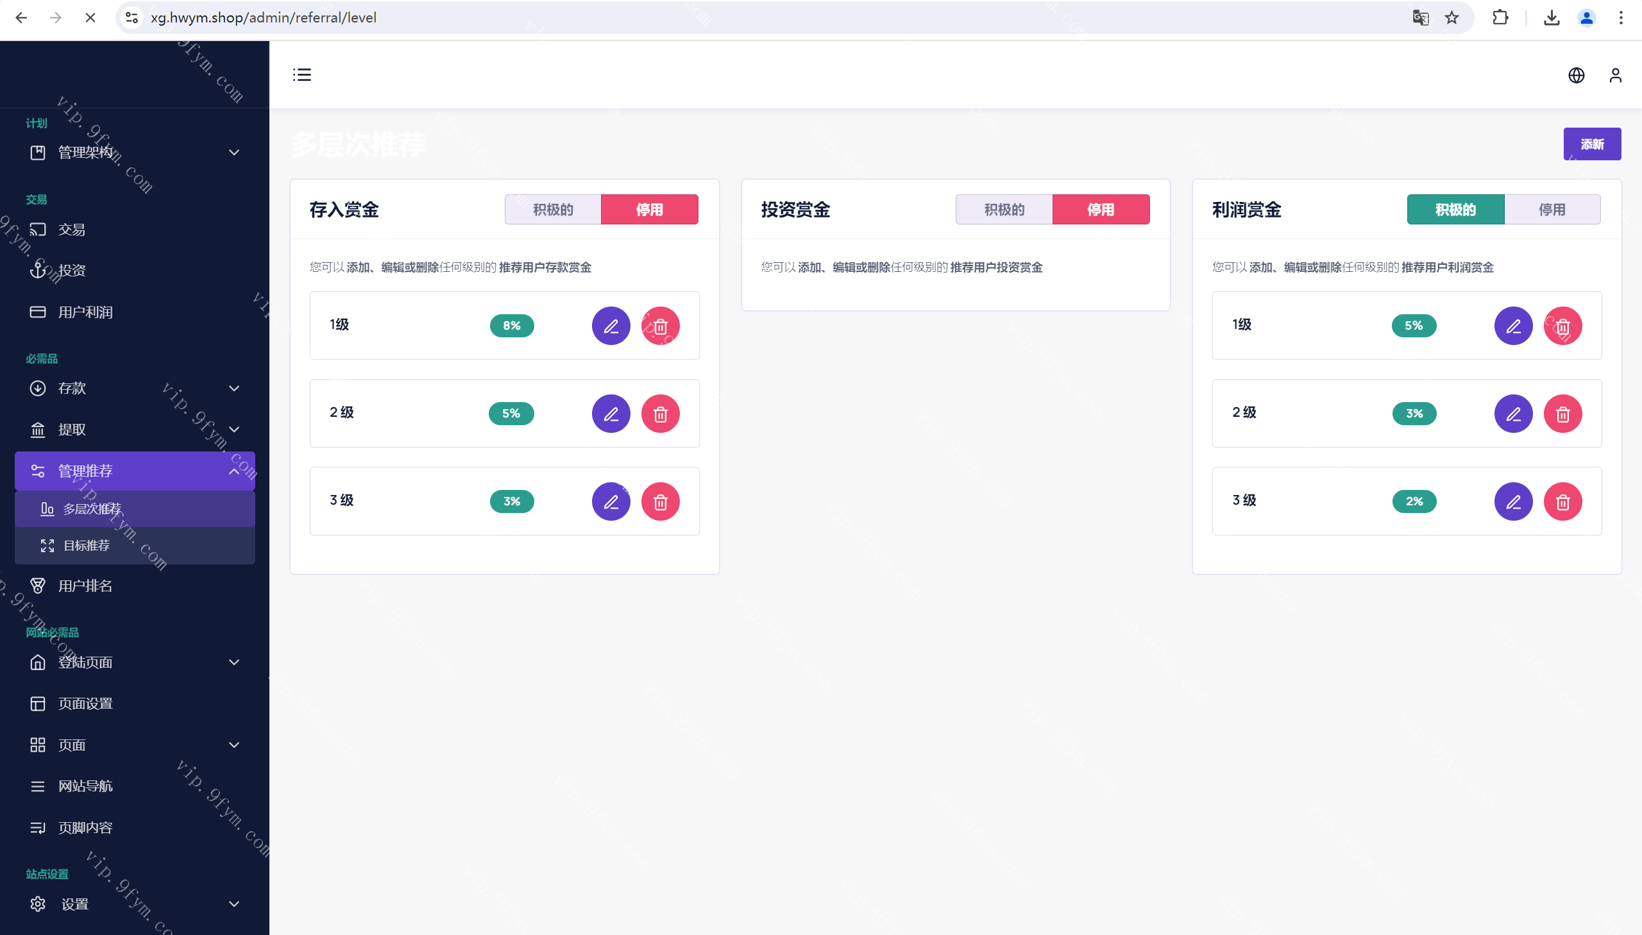Edit level 3 profit bonus (2%)
This screenshot has height=935, width=1642.
tap(1513, 501)
